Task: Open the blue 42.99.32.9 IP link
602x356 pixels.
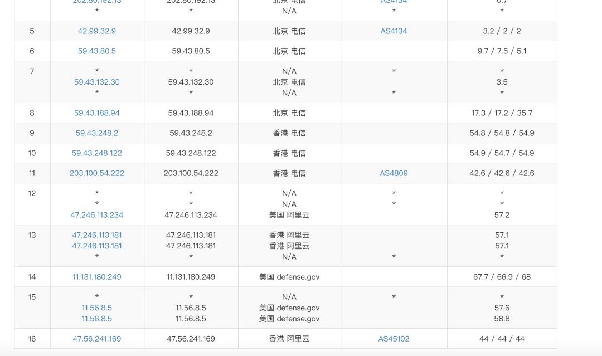Action: click(x=97, y=31)
